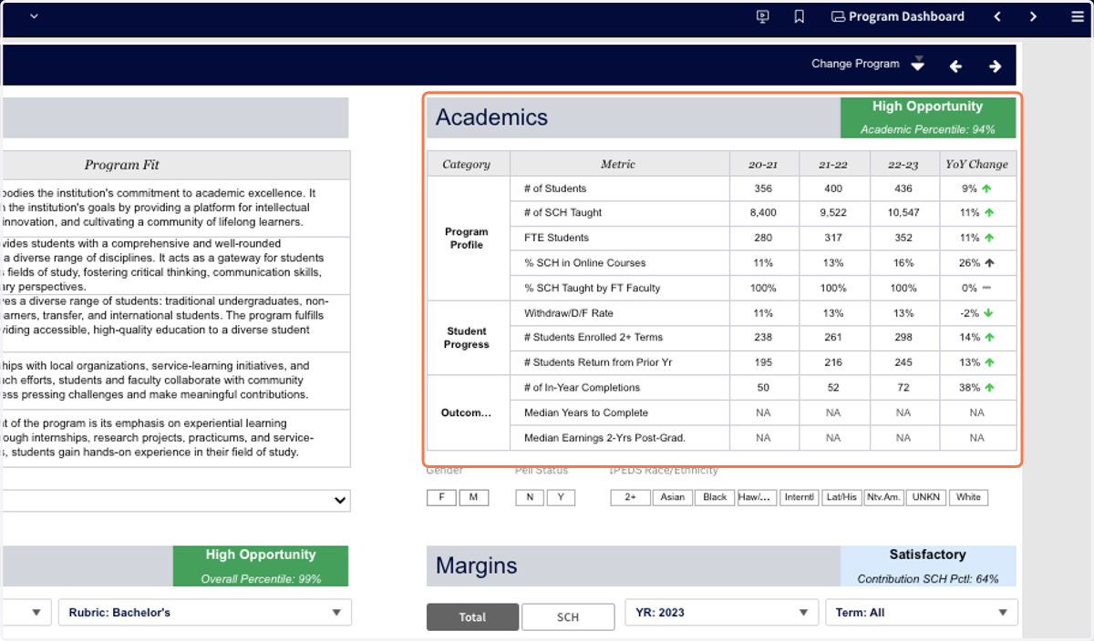Click the green down arrow for Withdraw/D/F Rate
Image resolution: width=1094 pixels, height=641 pixels.
pos(989,313)
